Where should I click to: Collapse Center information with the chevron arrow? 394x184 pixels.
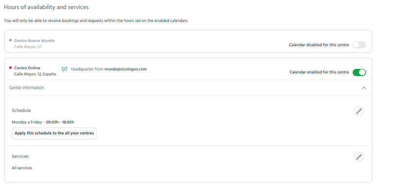(364, 88)
